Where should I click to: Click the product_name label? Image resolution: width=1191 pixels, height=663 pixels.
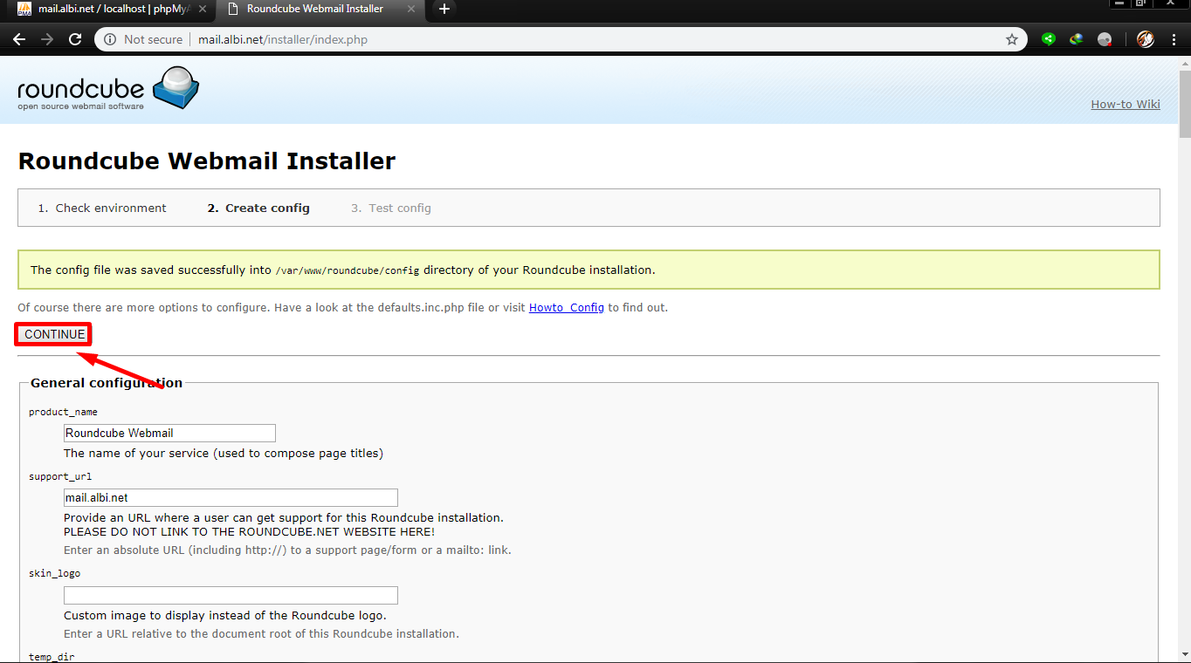click(x=63, y=412)
